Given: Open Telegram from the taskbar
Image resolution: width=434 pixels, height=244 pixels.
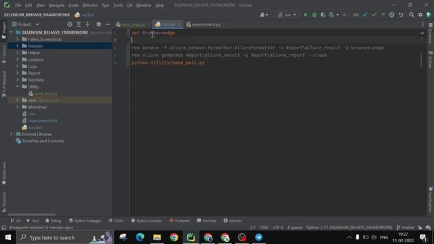Looking at the screenshot, I should [x=259, y=237].
